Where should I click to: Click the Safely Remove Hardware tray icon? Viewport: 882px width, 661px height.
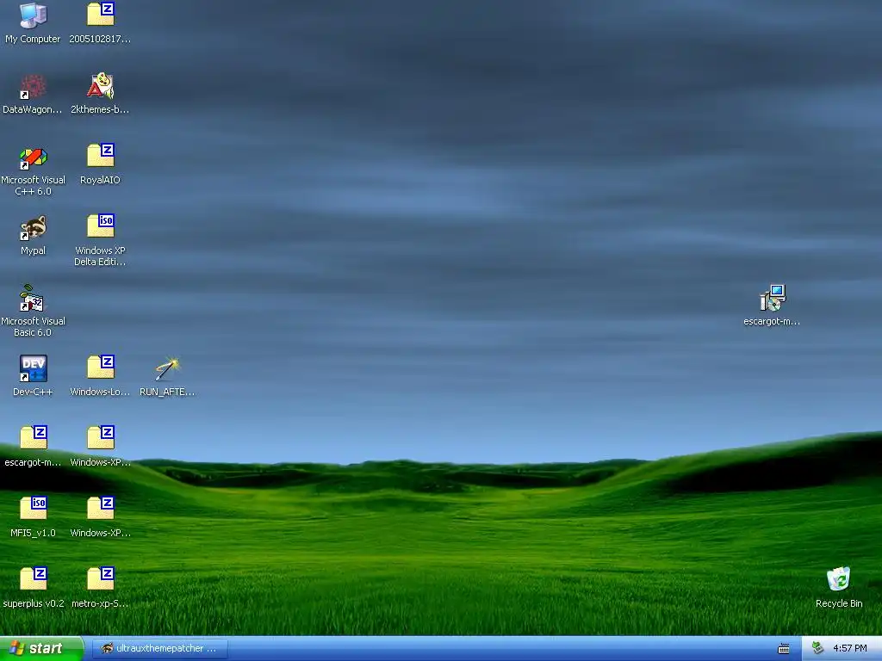point(818,649)
